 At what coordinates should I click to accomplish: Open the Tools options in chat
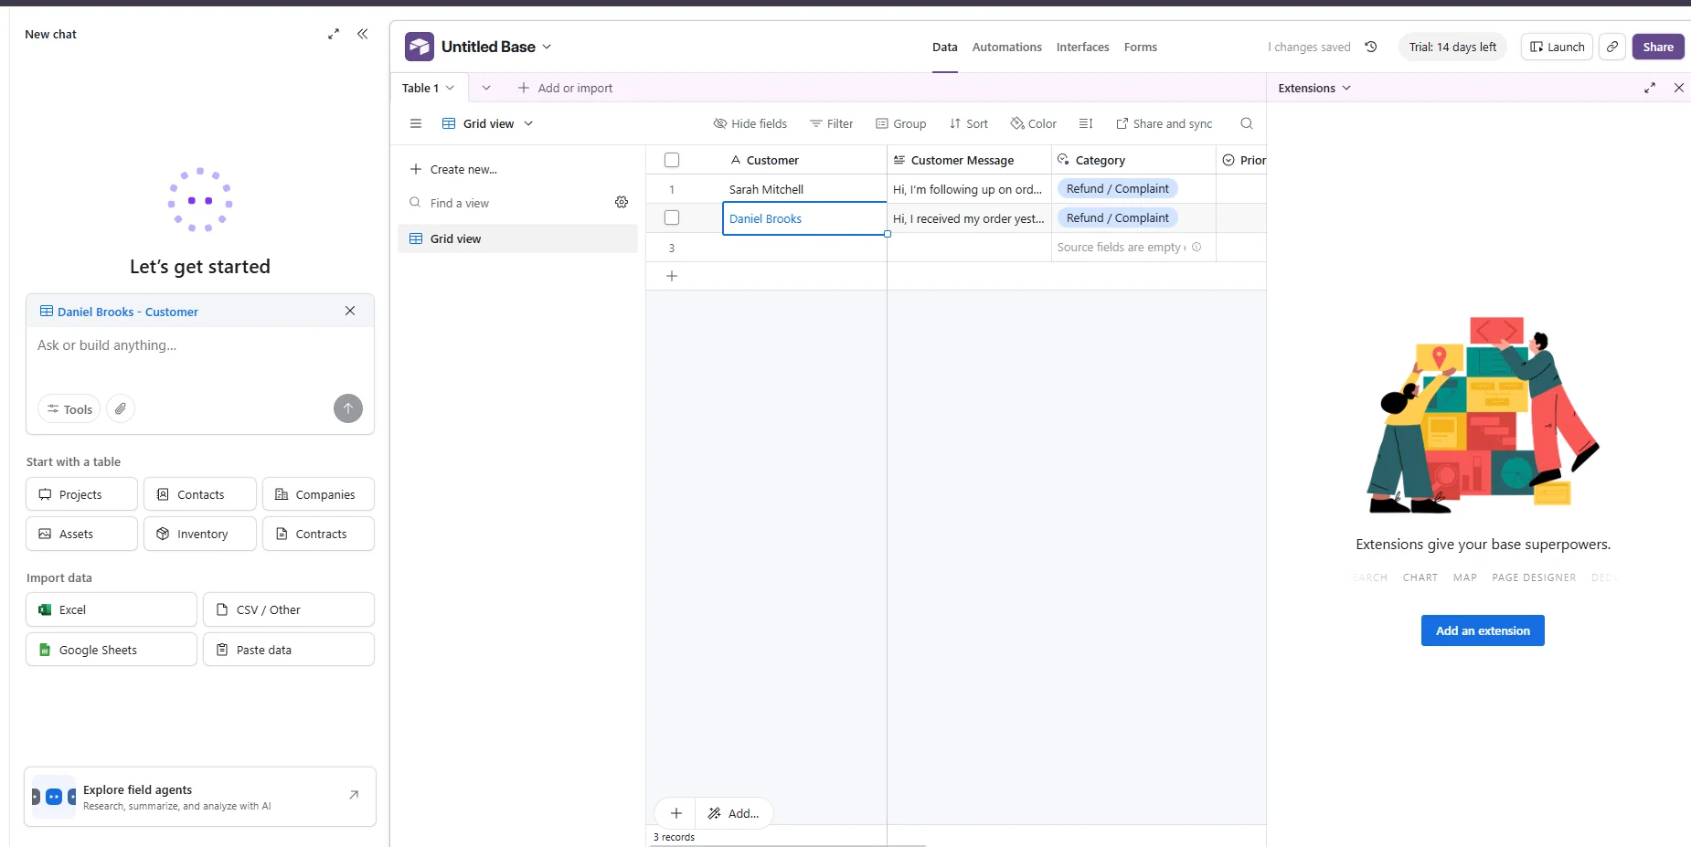[x=69, y=408]
